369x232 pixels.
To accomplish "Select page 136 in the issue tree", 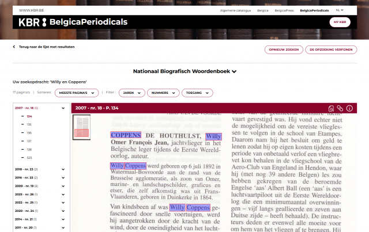I will pyautogui.click(x=29, y=133).
